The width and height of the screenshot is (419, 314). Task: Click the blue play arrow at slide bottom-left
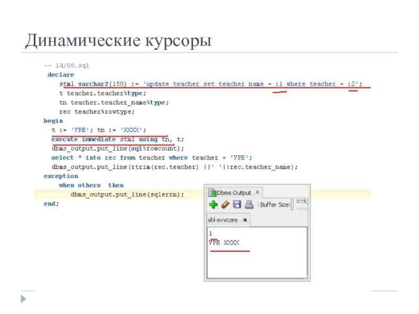point(24,299)
